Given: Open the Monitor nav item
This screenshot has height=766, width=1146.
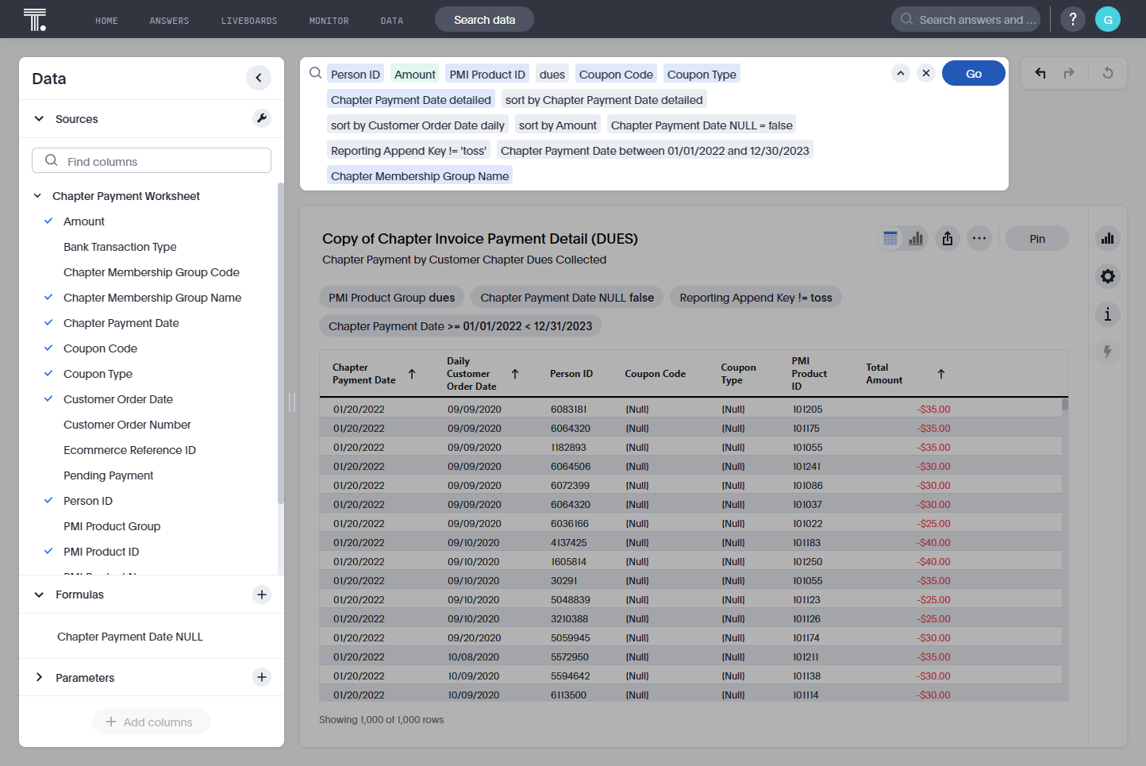Looking at the screenshot, I should (329, 21).
